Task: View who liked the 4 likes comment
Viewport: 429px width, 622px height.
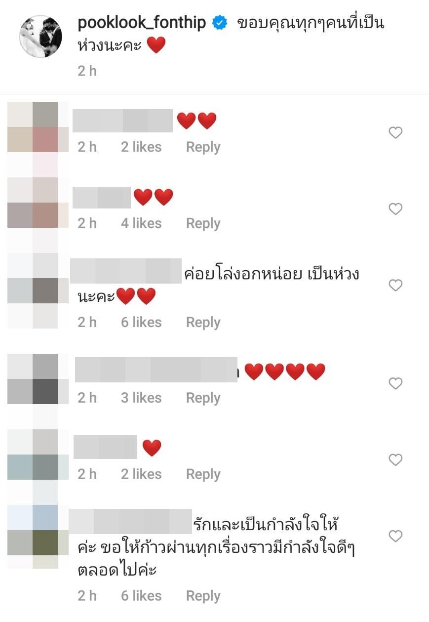Action: click(141, 223)
